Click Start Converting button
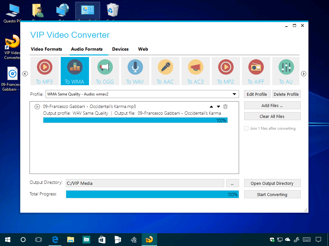329x246 pixels. pos(272,194)
